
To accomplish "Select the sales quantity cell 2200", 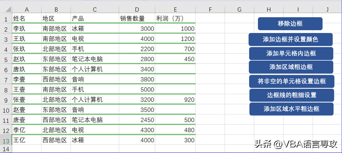I will tap(137, 49).
